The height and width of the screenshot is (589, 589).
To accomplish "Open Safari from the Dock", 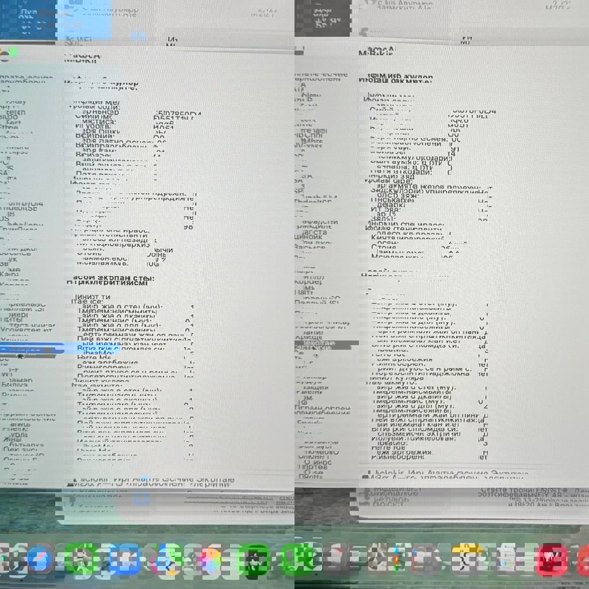I will [x=41, y=560].
